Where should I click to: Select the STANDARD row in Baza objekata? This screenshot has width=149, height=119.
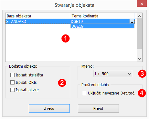coord(38,21)
